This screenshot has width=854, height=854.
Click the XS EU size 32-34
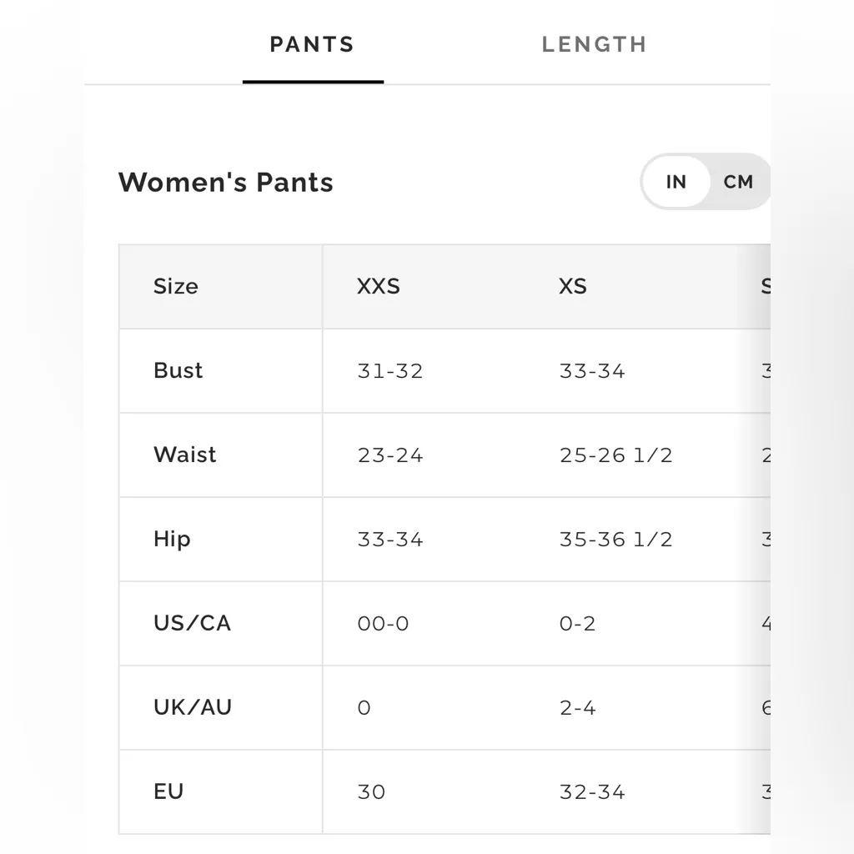pyautogui.click(x=591, y=791)
